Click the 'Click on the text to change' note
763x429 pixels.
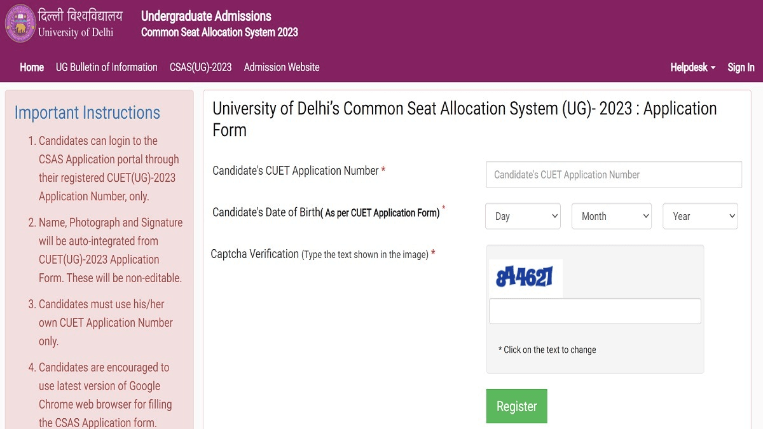click(x=547, y=350)
